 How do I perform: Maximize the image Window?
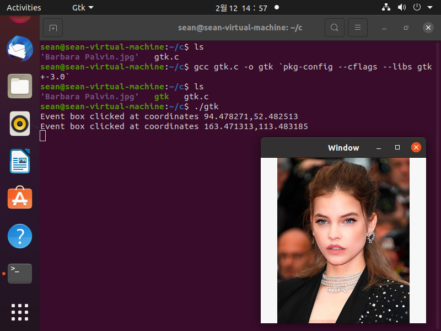[x=397, y=147]
